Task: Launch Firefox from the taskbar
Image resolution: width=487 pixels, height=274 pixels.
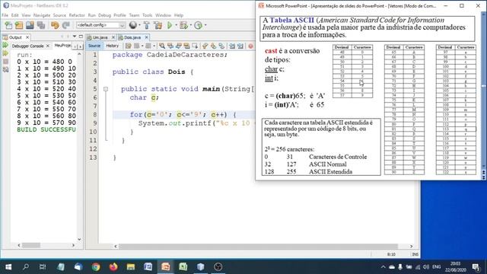Action: (113, 267)
